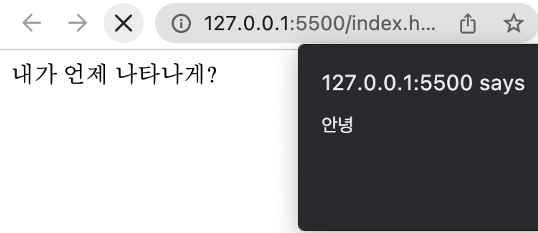Click empty area of the dark alert dialog
This screenshot has width=538, height=233.
pyautogui.click(x=418, y=179)
